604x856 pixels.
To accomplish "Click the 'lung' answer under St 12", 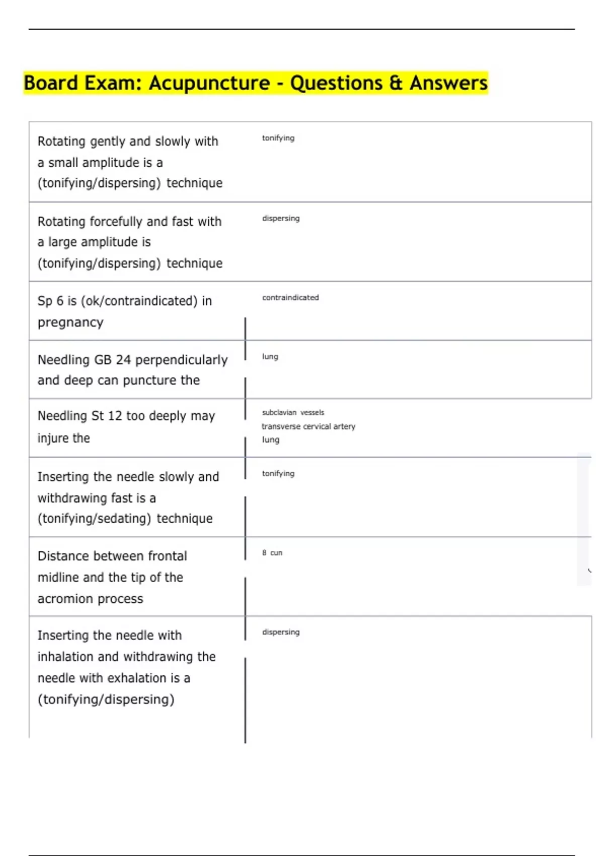I will click(270, 440).
